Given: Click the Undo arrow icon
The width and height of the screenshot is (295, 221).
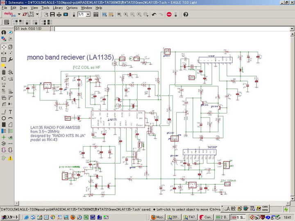Looking at the screenshot, I should (154, 14).
